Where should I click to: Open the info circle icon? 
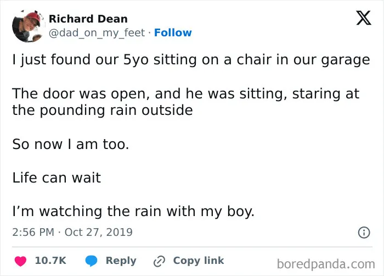point(364,233)
